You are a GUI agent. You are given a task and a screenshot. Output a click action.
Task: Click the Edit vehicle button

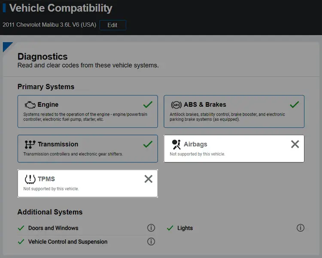[x=113, y=25]
